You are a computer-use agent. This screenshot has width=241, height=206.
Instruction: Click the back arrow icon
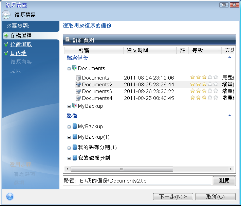click(6, 15)
